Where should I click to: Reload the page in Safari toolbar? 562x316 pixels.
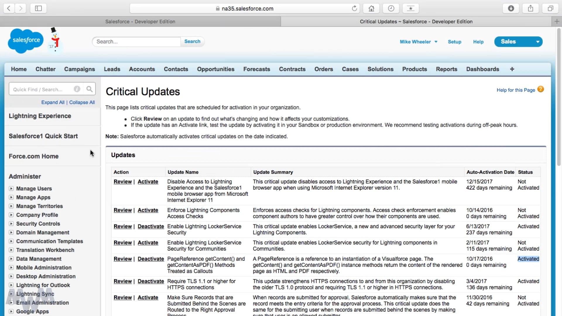(x=354, y=8)
